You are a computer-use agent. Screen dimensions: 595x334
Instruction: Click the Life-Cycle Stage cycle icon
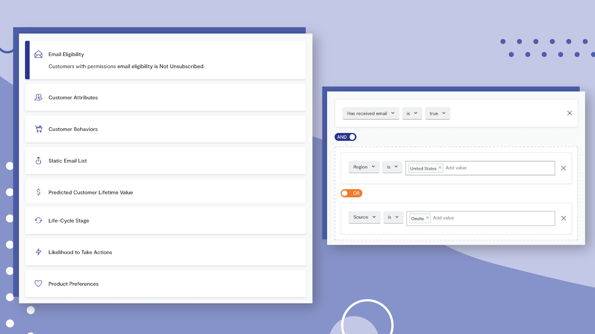38,220
